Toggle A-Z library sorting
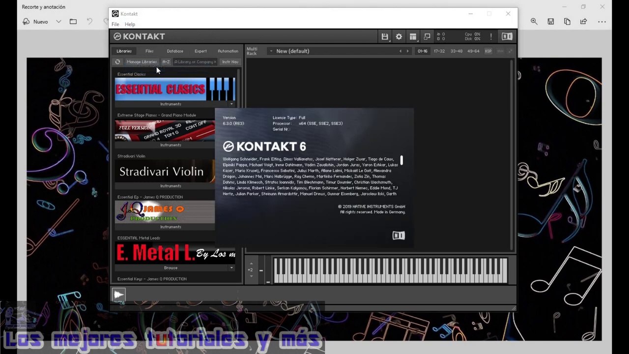Image resolution: width=629 pixels, height=354 pixels. (166, 62)
